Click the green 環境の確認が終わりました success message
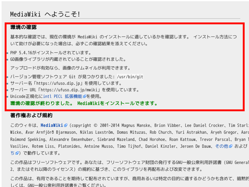 click(84, 103)
